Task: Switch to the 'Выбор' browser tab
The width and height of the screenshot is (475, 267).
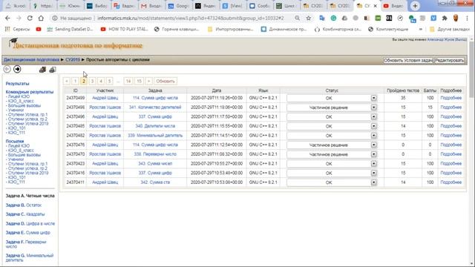Action: (96, 6)
